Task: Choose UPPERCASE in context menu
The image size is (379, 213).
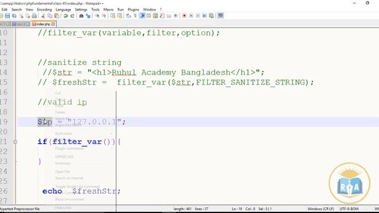Action: point(64,157)
